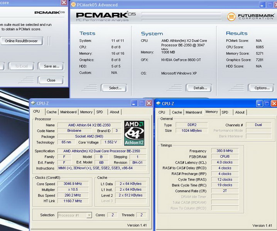
Task: Click the To Excel button
Action: pos(21,66)
